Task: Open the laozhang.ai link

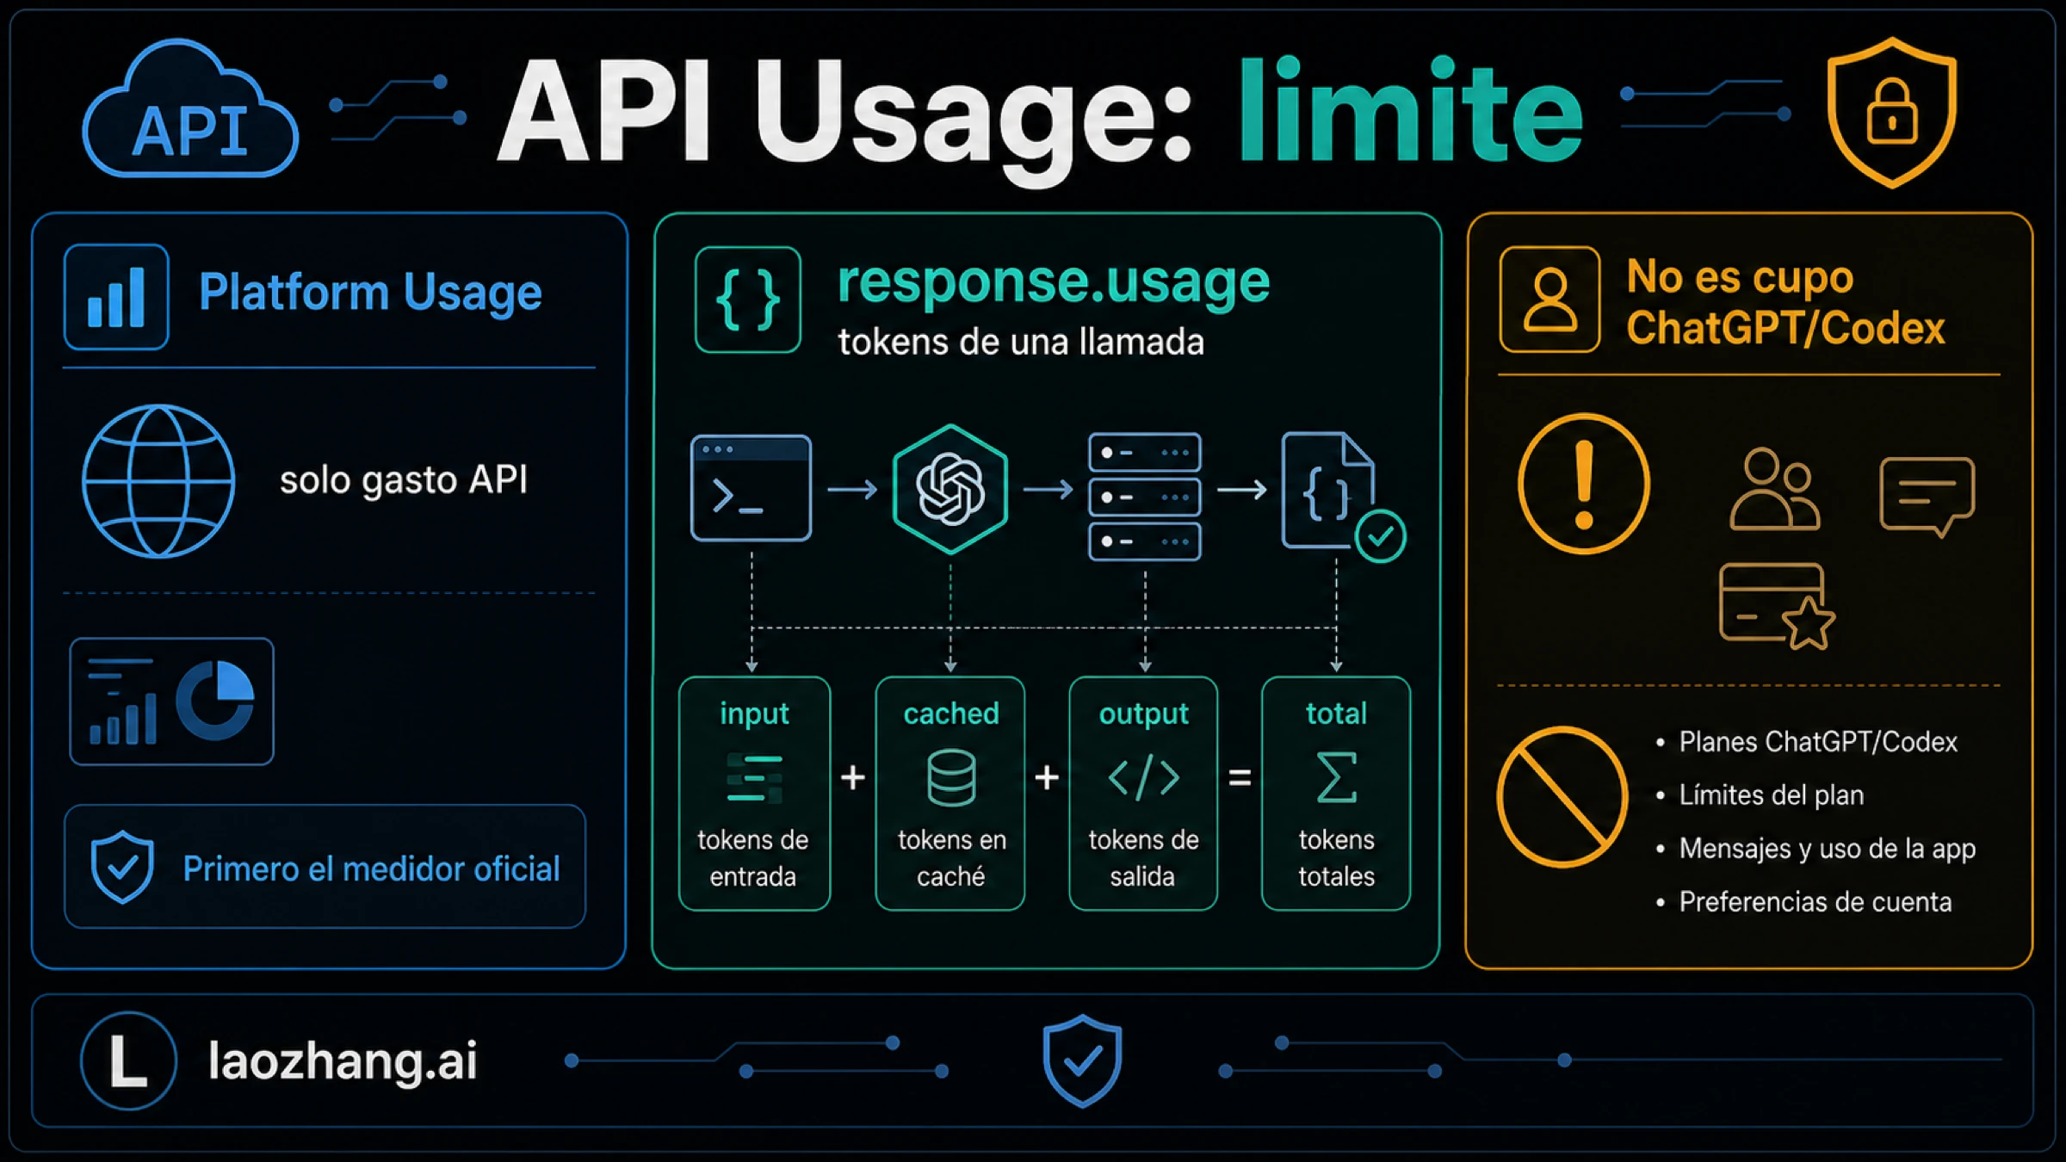Action: [x=343, y=1060]
